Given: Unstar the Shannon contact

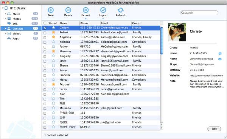Looking at the screenshot, I should click(54, 51).
